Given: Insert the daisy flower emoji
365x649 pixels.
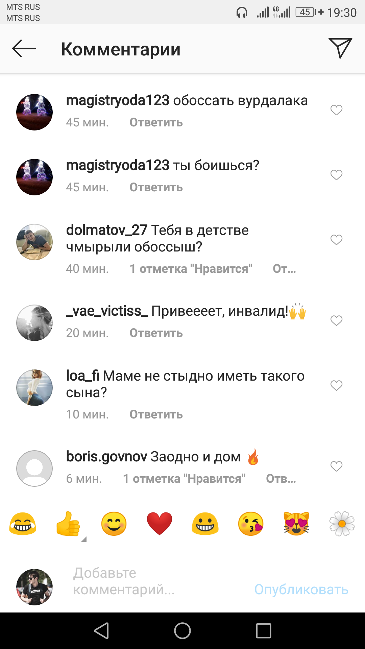Looking at the screenshot, I should [x=342, y=524].
